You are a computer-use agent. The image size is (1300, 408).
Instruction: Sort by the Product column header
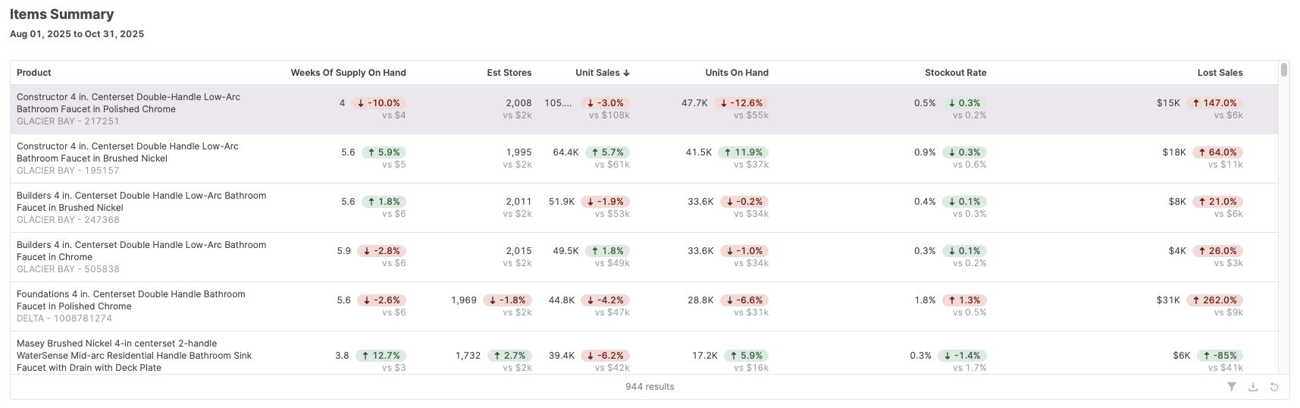point(34,73)
